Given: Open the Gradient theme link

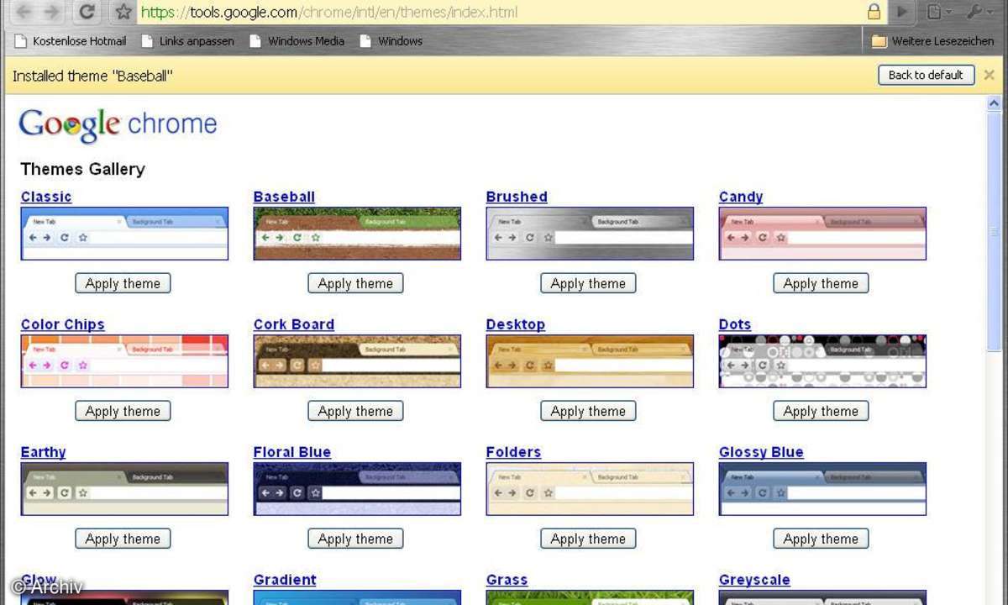Looking at the screenshot, I should 285,580.
